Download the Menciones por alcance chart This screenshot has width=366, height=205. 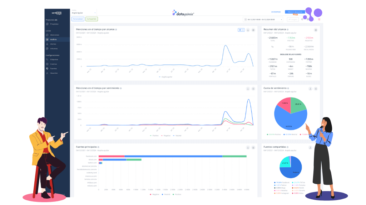(248, 30)
